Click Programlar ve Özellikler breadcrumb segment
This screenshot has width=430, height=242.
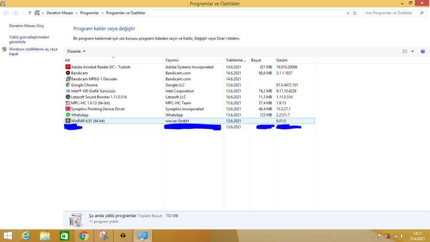tap(126, 13)
